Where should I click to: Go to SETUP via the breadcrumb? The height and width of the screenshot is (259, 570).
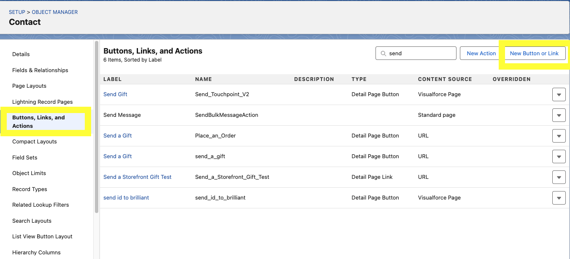click(17, 12)
